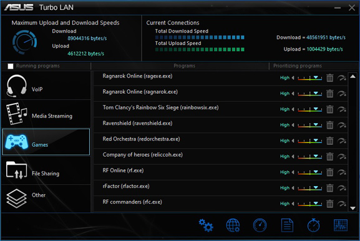Delete Ragnarok Online (ragexe.exe) with trash icon
The width and height of the screenshot is (360, 241).
click(x=330, y=78)
